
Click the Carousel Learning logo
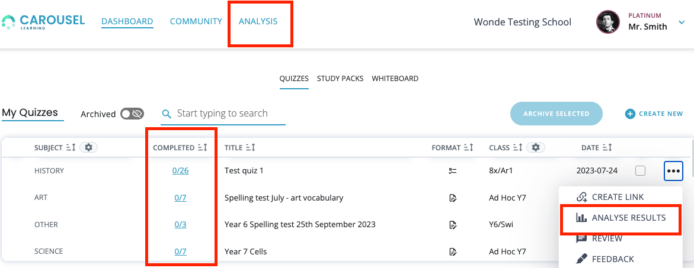tap(43, 22)
